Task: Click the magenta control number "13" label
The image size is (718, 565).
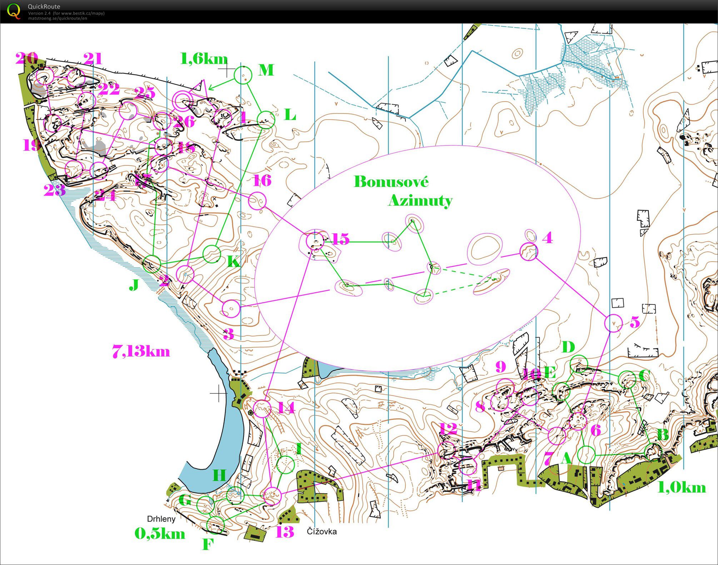Action: click(285, 532)
